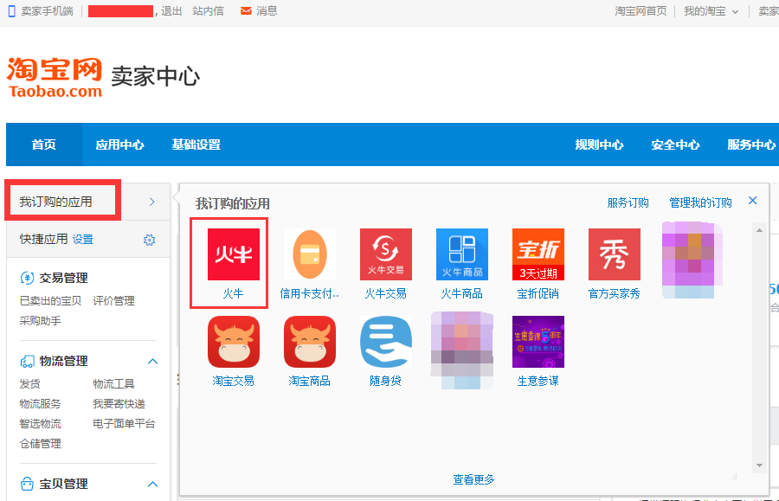Open the 官方买家秀 app
779x501 pixels.
614,255
